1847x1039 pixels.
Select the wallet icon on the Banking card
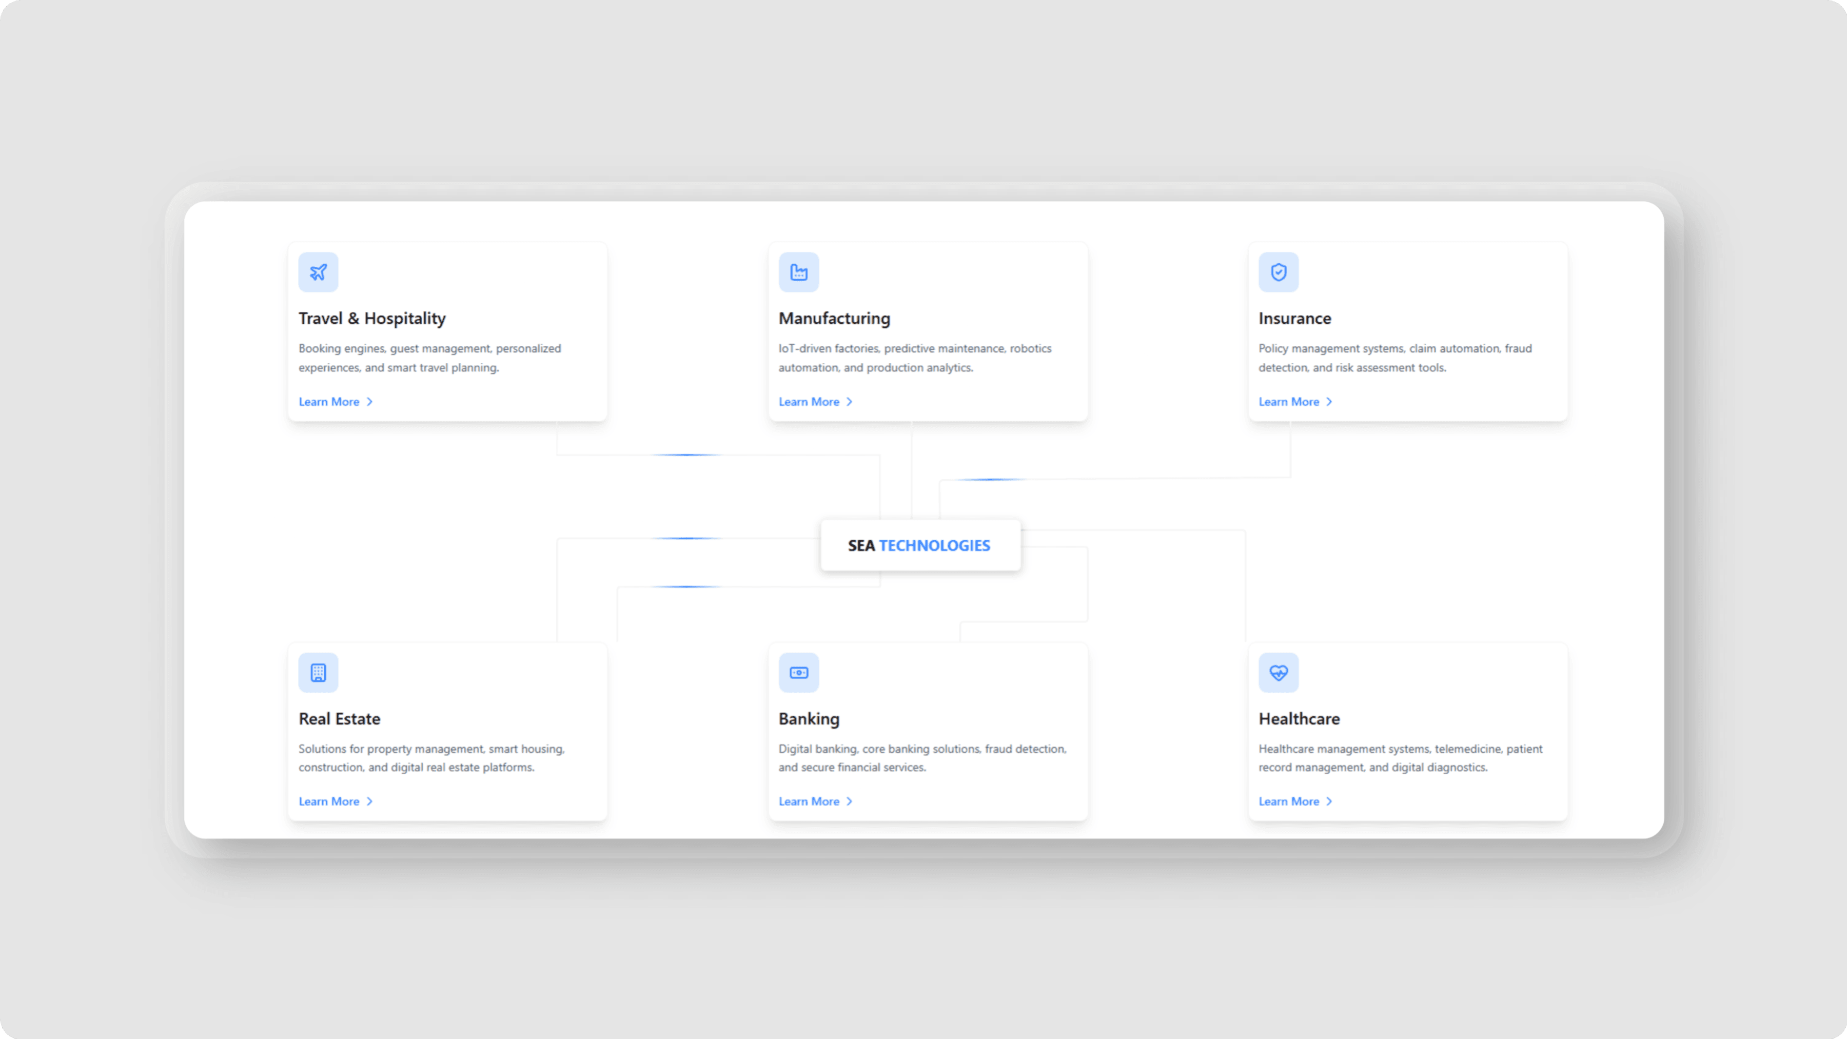[x=799, y=673]
